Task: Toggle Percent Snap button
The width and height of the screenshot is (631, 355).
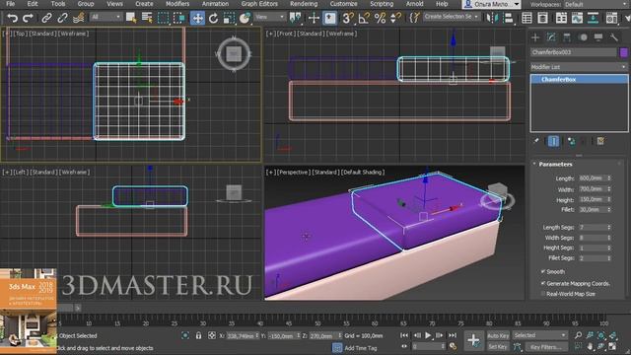Action: (x=380, y=18)
